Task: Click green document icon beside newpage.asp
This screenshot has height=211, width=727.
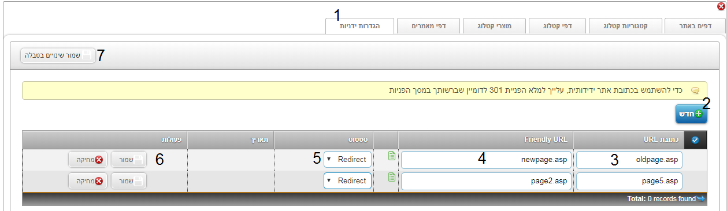Action: point(392,156)
